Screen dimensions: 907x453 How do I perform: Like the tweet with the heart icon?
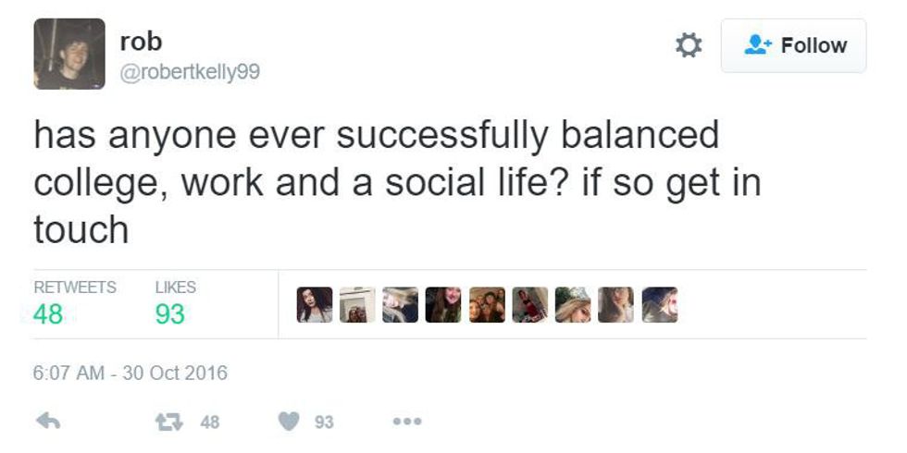coord(291,422)
